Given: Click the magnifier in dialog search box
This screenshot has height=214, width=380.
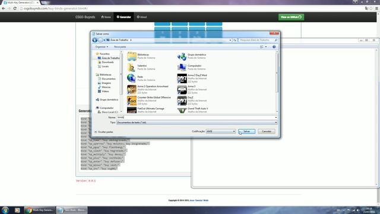Looking at the screenshot, I should pos(275,40).
